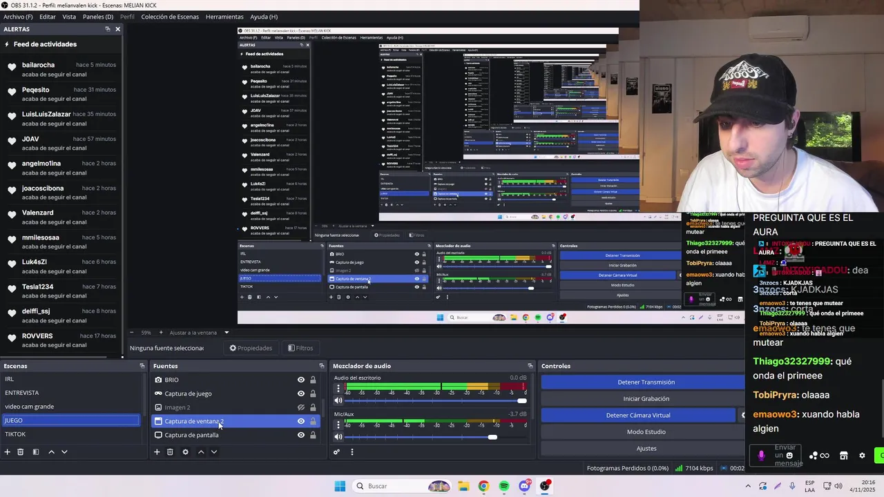Toggle the lock on Captura de juego
Viewport: 884px width, 497px height.
coord(313,393)
